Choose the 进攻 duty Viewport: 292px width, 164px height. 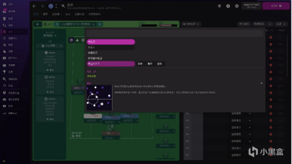pos(160,64)
